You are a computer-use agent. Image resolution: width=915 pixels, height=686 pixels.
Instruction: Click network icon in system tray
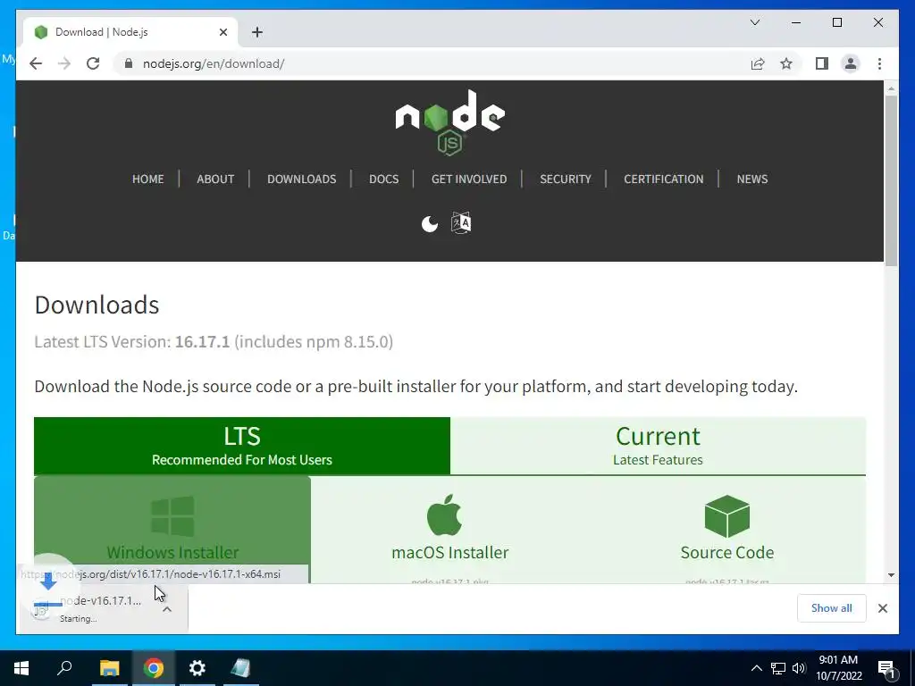coord(778,668)
